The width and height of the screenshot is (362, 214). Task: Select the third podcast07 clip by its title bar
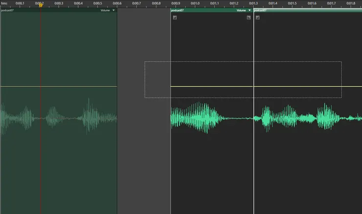[x=303, y=10]
